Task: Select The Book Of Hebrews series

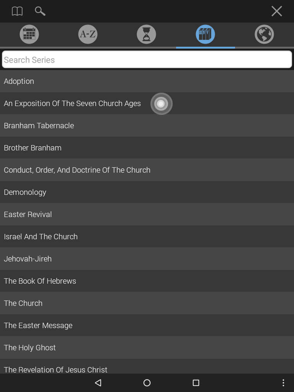Action: (x=147, y=281)
